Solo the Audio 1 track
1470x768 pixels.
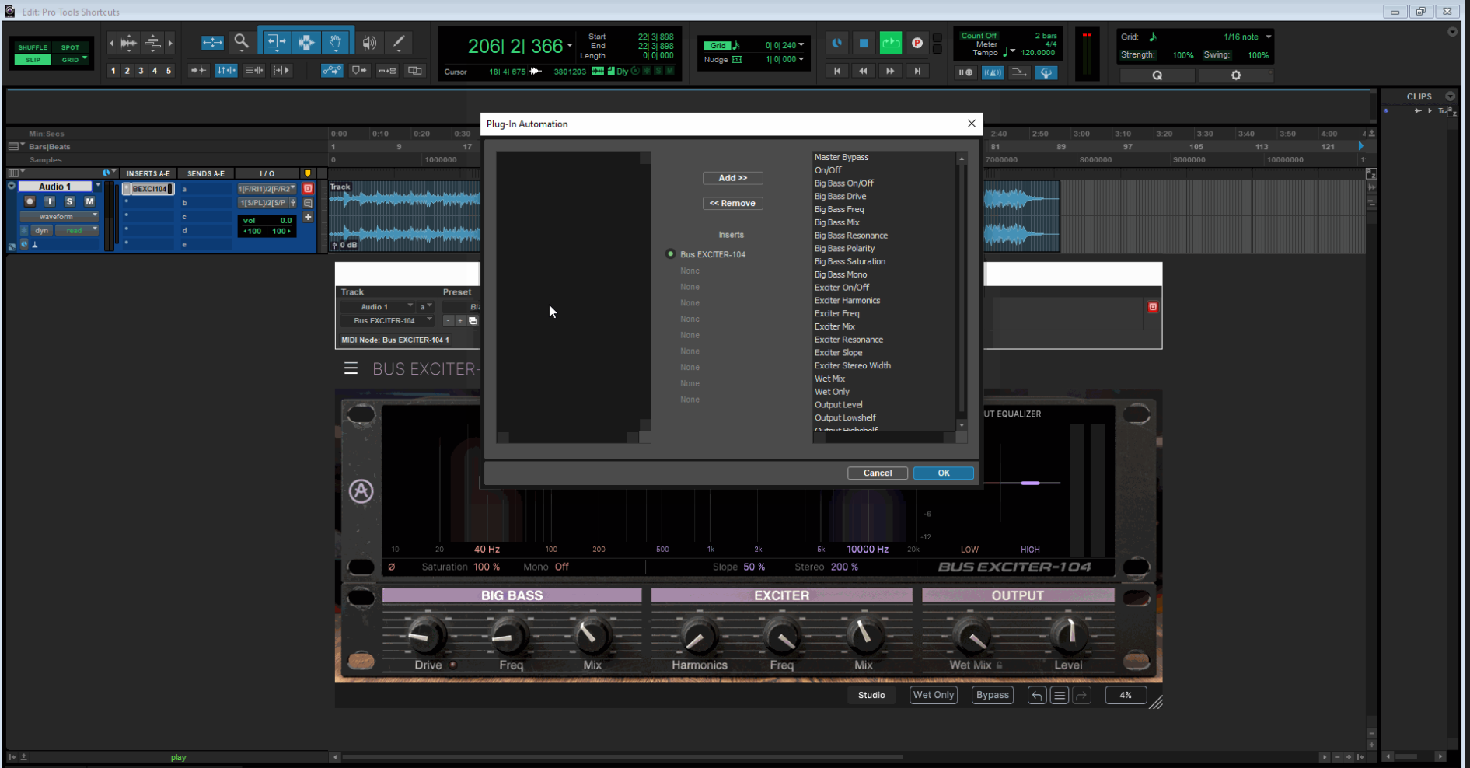click(69, 201)
